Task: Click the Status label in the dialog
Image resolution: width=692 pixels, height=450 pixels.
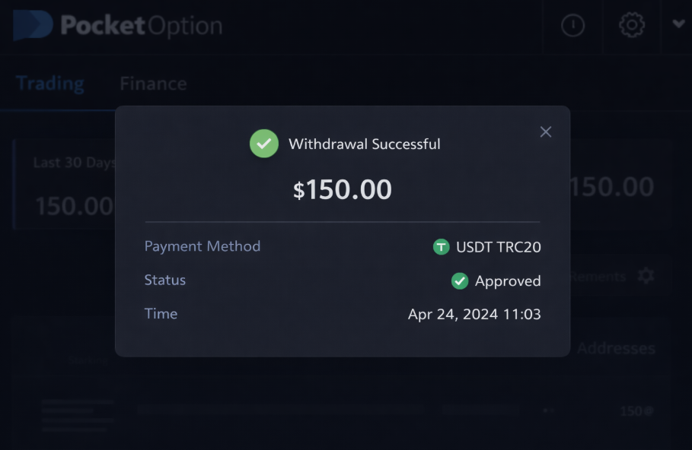Action: [x=165, y=280]
